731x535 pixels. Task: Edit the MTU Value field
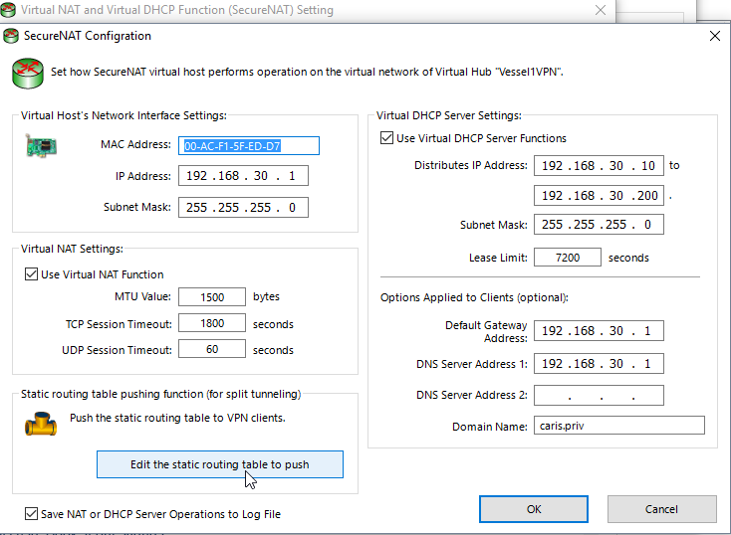(212, 297)
